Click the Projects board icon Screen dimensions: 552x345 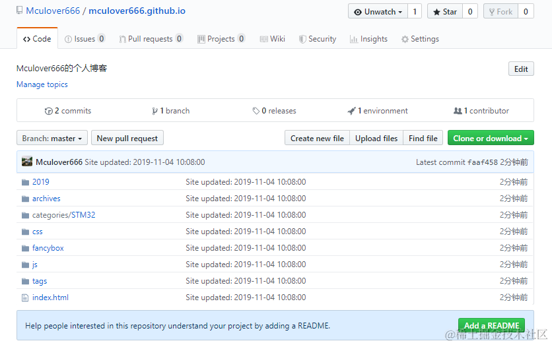point(201,39)
